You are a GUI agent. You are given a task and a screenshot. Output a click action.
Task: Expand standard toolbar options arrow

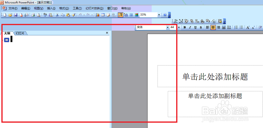[170, 15]
